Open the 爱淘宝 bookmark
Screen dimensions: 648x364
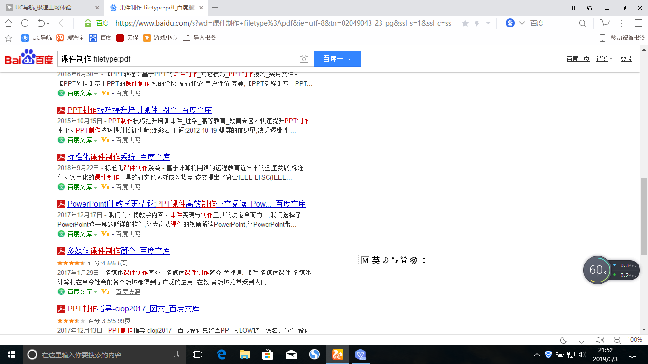pos(70,38)
